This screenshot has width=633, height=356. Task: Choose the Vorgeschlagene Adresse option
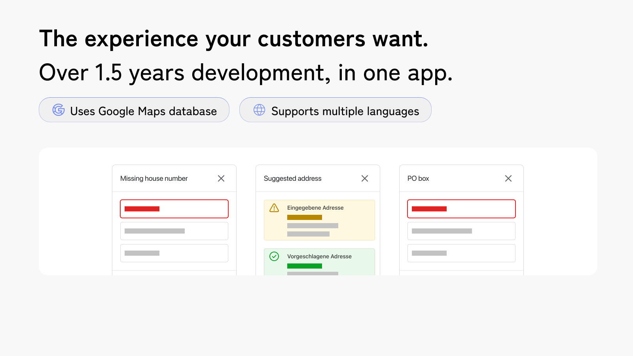[319, 262]
